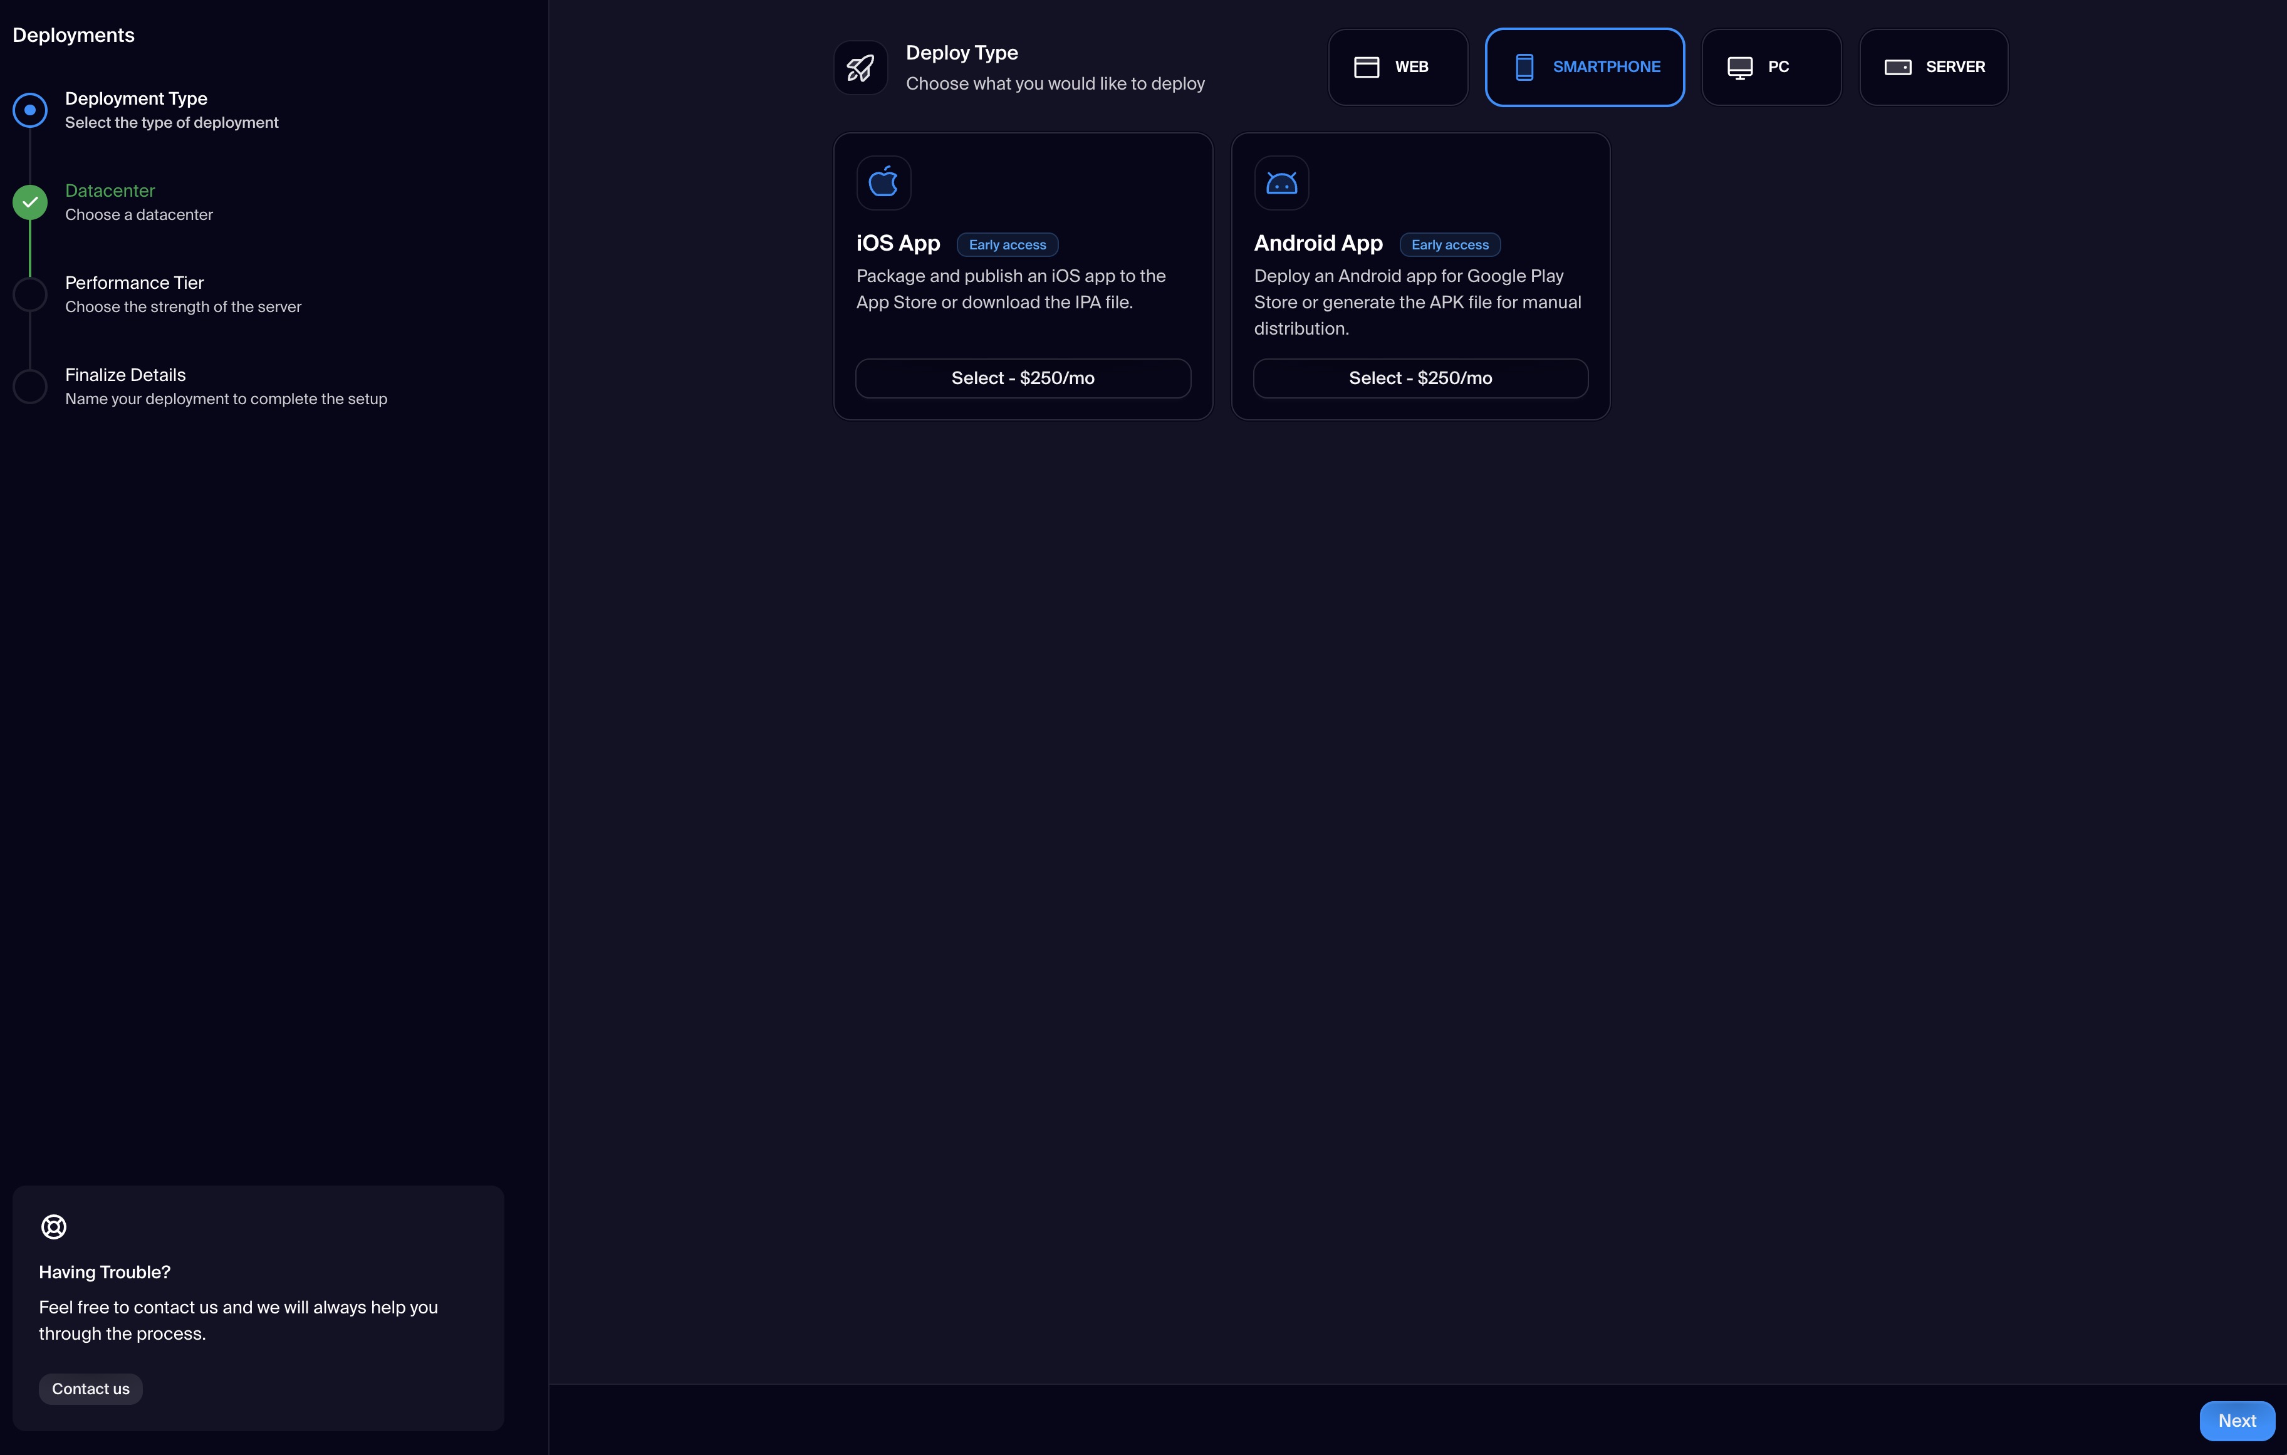
Task: Click the lifebuoy help icon
Action: [54, 1226]
